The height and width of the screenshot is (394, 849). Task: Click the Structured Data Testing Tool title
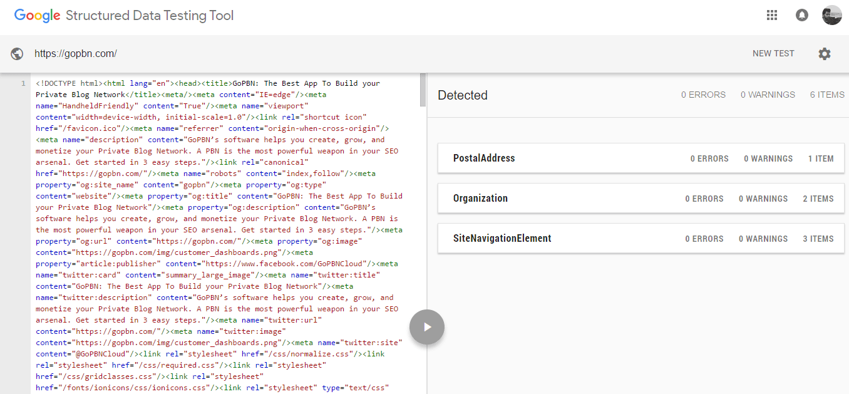(150, 16)
